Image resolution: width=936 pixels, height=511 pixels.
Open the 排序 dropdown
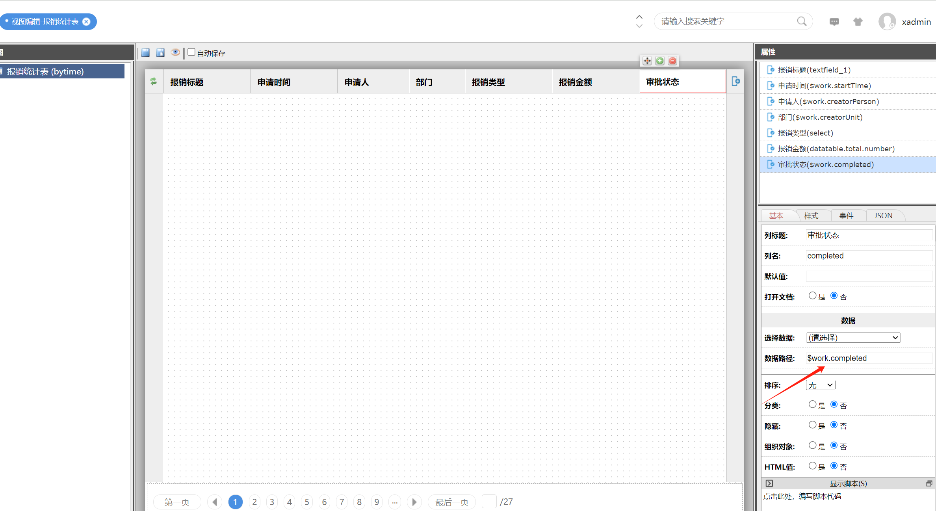pos(820,385)
